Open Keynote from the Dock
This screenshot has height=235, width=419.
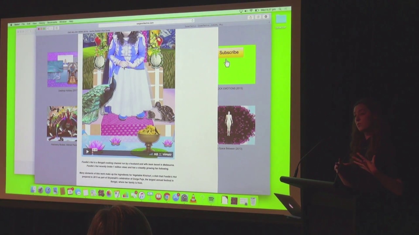[150, 196]
